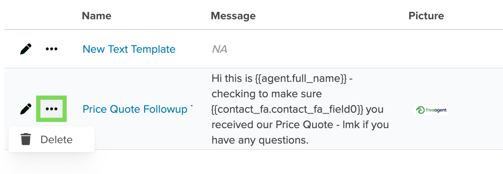
Task: Click the Name column header
Action: click(x=97, y=16)
